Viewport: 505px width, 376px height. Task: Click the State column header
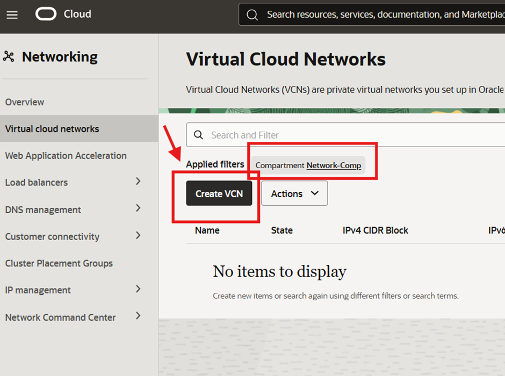pyautogui.click(x=282, y=230)
